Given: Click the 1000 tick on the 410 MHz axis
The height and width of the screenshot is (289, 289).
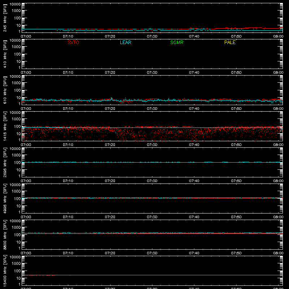Looking at the screenshot, I should (16, 47).
